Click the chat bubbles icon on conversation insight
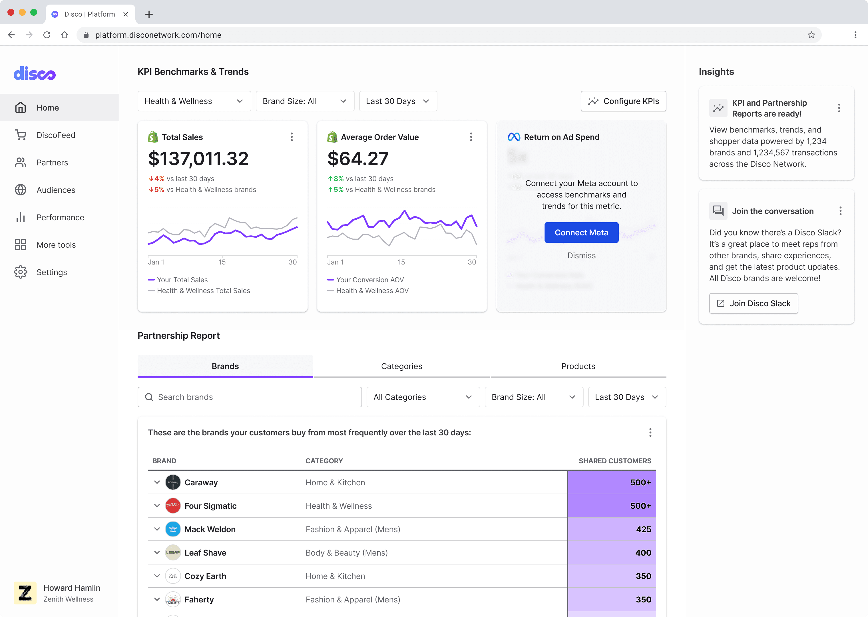868x617 pixels. click(x=718, y=211)
